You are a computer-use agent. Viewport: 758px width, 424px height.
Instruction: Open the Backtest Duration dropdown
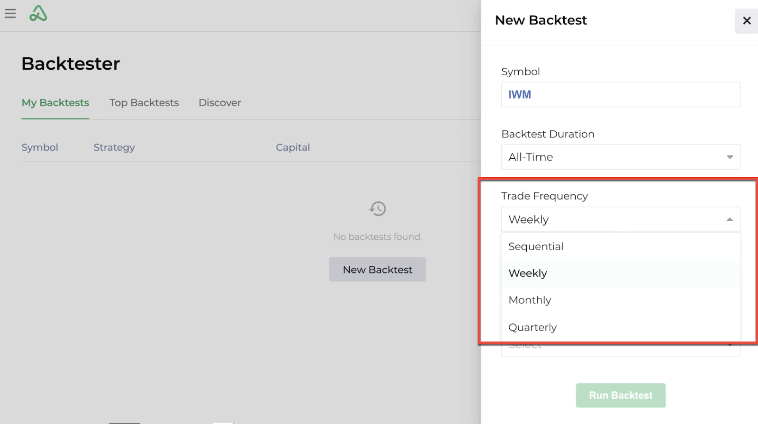click(621, 157)
